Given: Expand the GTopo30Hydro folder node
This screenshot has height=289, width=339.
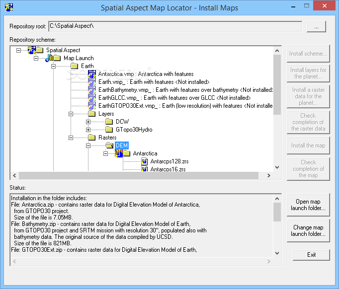Looking at the screenshot, I should click(88, 130).
